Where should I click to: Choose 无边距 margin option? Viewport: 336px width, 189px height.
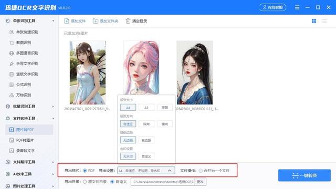[x=128, y=140]
